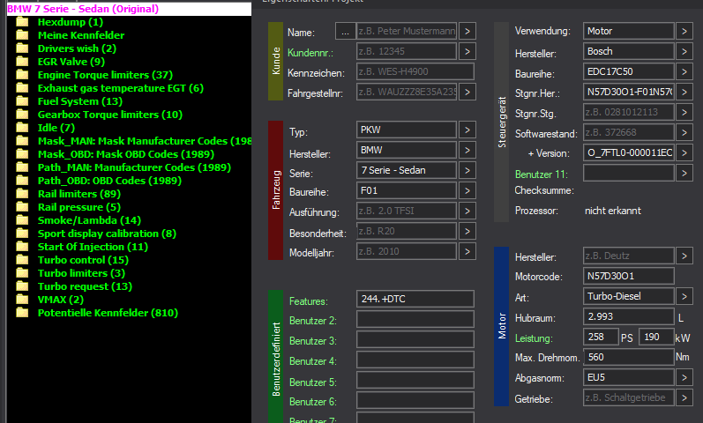Select Mask_OBD: Mask OBD Codes (1989)
Image resolution: width=703 pixels, height=423 pixels.
tap(126, 154)
